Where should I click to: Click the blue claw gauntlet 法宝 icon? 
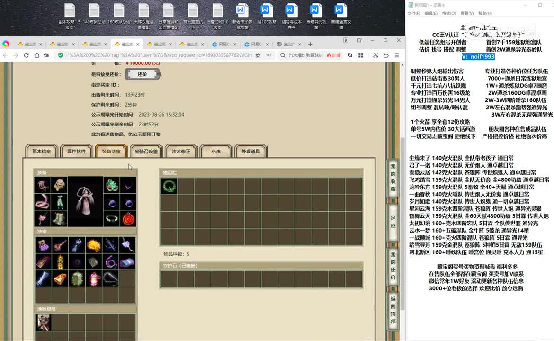coord(77,245)
